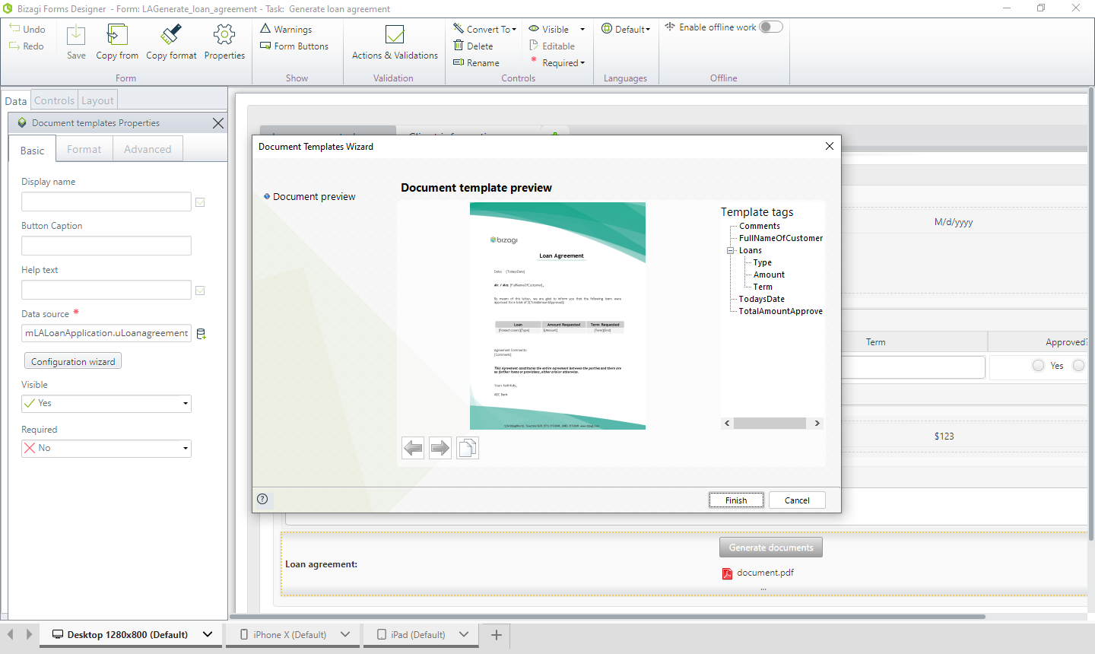Click the copy document icon in preview
Screen dimensions: 1095x654
(468, 448)
